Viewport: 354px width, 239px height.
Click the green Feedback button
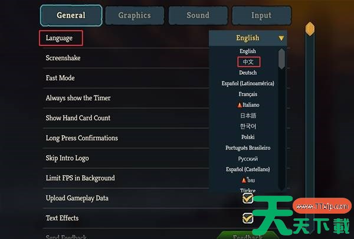[x=247, y=235]
